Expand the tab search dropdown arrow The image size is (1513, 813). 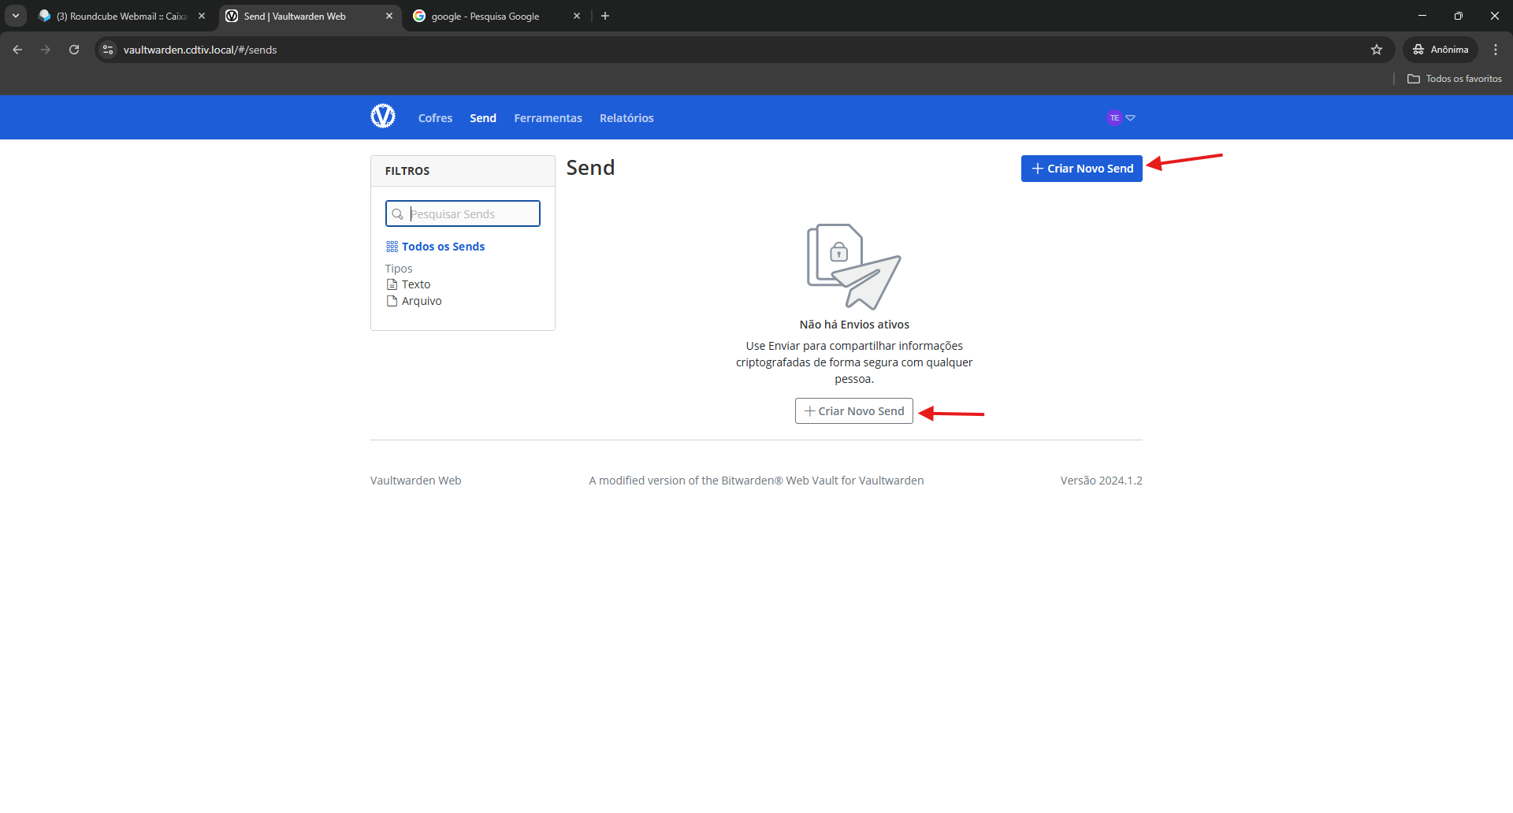pyautogui.click(x=15, y=16)
